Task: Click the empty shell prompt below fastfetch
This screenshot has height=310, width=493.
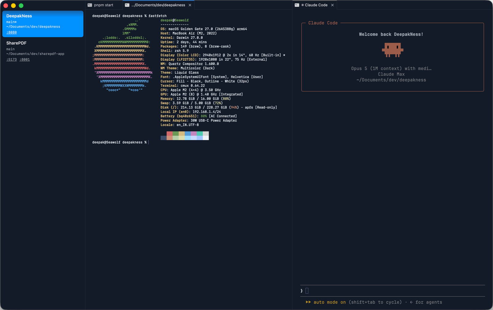Action: pos(120,143)
